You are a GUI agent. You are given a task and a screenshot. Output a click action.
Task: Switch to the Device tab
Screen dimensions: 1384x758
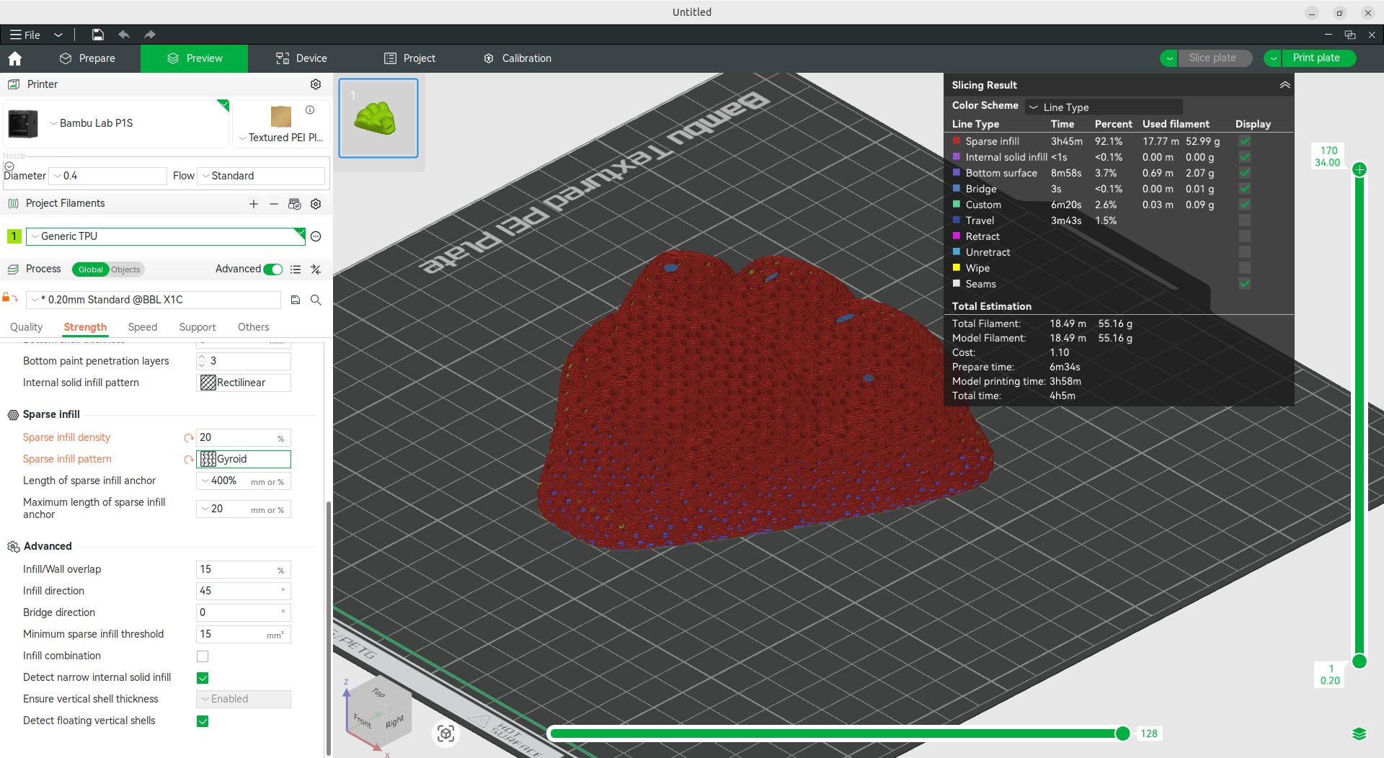click(301, 58)
